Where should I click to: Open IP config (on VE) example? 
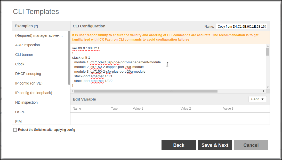(x=29, y=83)
